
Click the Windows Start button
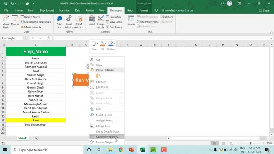[5, 150]
